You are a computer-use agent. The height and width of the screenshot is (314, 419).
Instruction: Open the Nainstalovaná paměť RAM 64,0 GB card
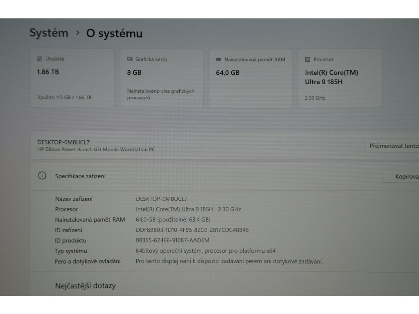(x=251, y=78)
